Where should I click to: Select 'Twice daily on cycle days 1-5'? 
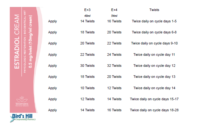[x=154, y=21]
